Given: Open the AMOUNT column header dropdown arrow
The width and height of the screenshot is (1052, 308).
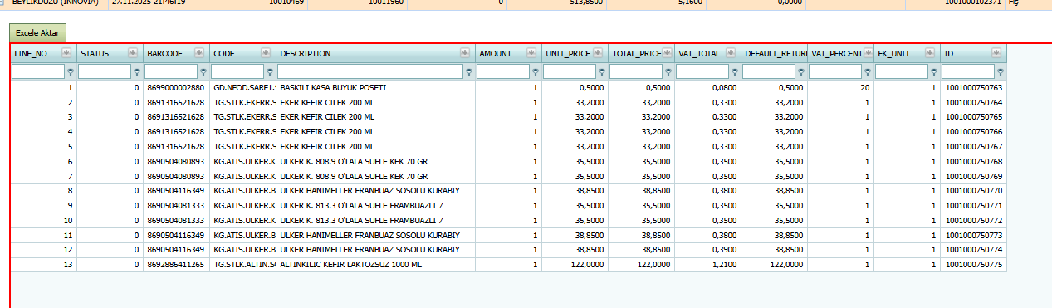Looking at the screenshot, I should click(x=531, y=53).
